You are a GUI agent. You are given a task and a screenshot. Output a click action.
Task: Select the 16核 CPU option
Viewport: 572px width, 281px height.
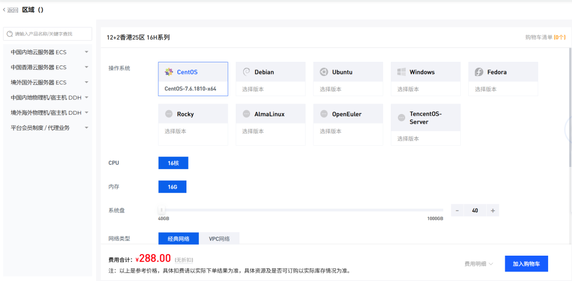tap(173, 163)
